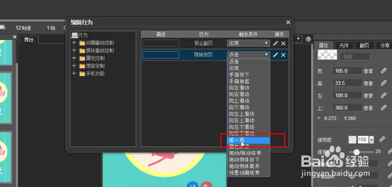
Task: Delete the 禁止翻页 behavior row
Action: coord(283,43)
